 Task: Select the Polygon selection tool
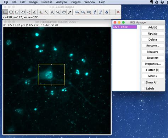(x=17, y=12)
